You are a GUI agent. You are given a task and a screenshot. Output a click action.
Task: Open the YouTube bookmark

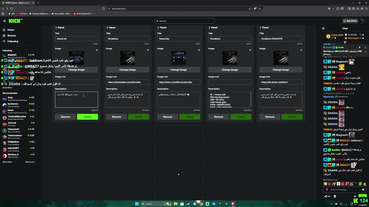22,14
